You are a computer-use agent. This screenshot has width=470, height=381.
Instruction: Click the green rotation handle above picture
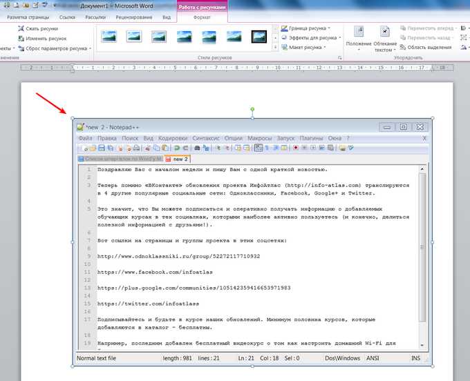pyautogui.click(x=252, y=109)
